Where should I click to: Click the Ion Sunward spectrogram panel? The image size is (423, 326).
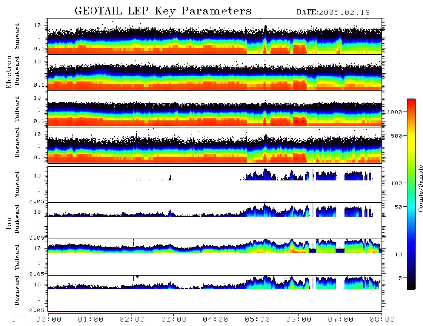pos(215,184)
